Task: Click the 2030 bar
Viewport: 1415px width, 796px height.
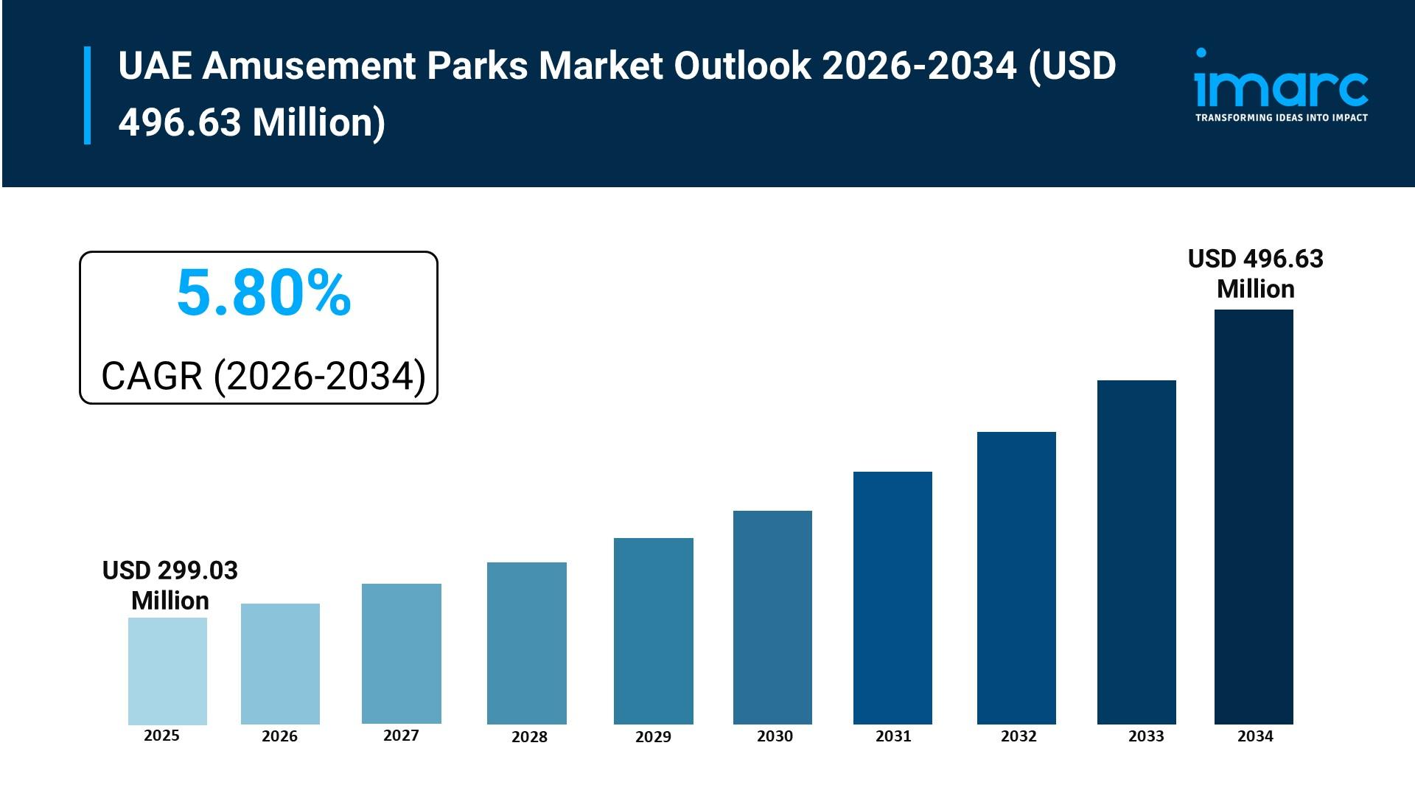Action: [772, 617]
